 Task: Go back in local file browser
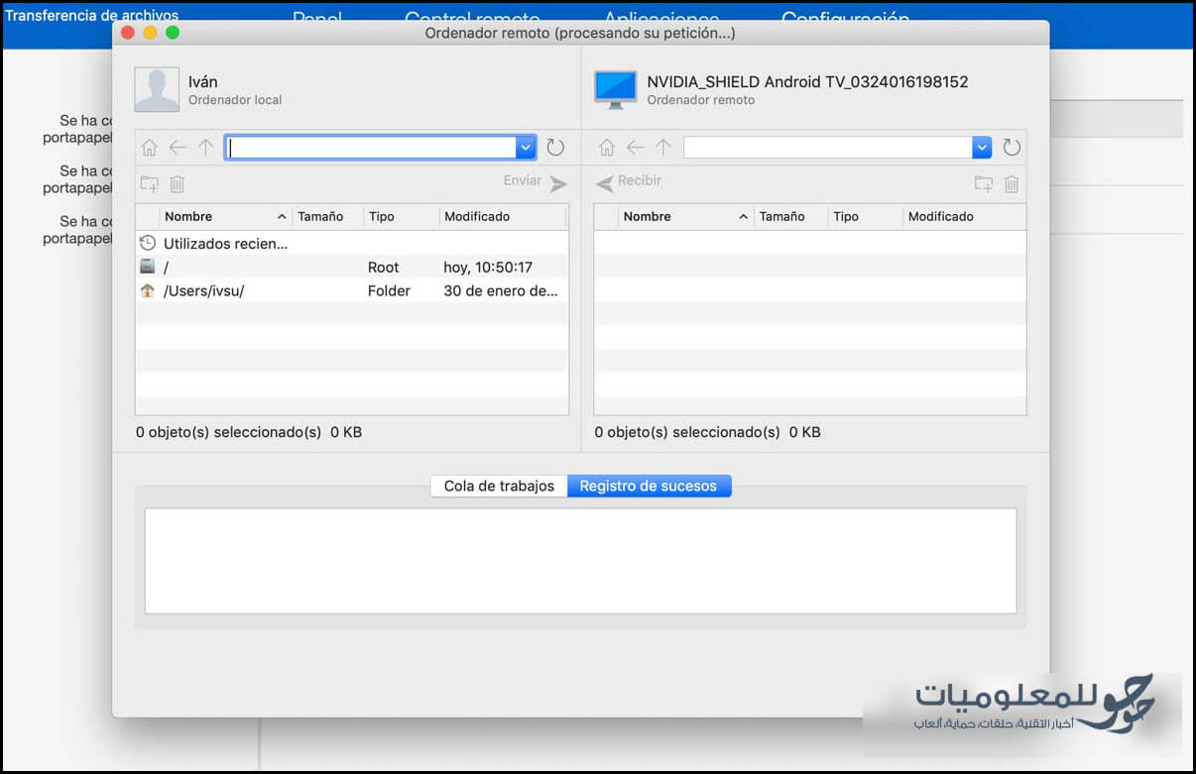click(x=178, y=148)
